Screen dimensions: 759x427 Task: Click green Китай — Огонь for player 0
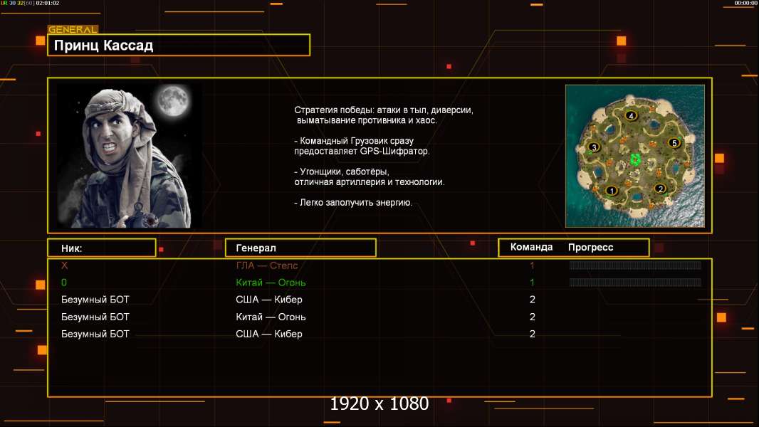(x=271, y=283)
